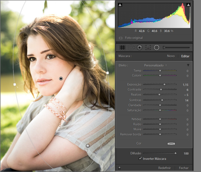Viewport: 201px width, 172px height.
Task: Click the Máscara label
Action: click(125, 56)
